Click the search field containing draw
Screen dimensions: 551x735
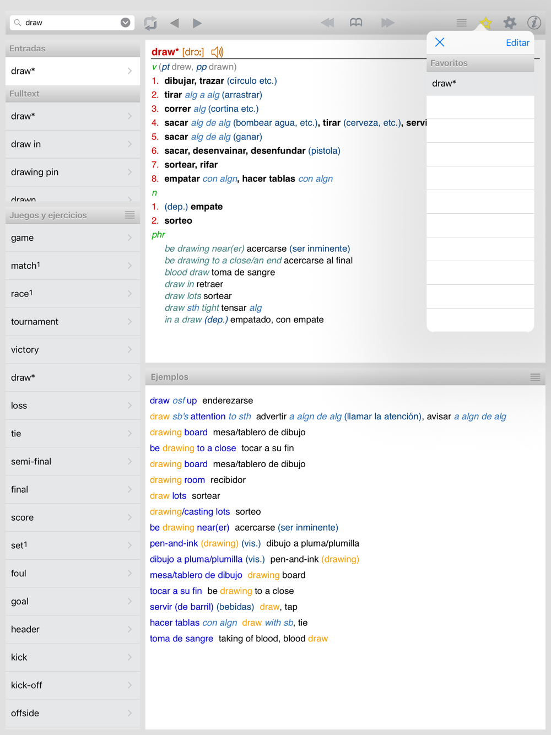72,23
